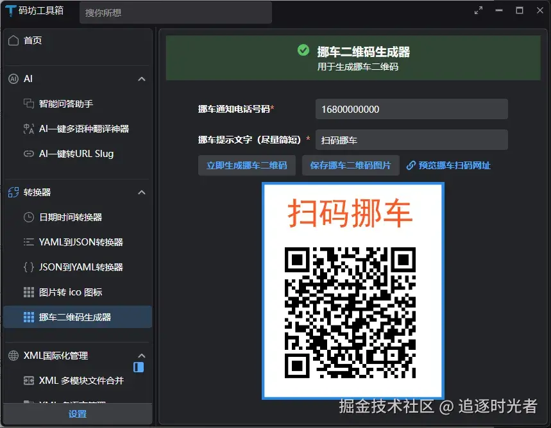Minimize the 码坊工具箱 window
The image size is (551, 428).
499,10
